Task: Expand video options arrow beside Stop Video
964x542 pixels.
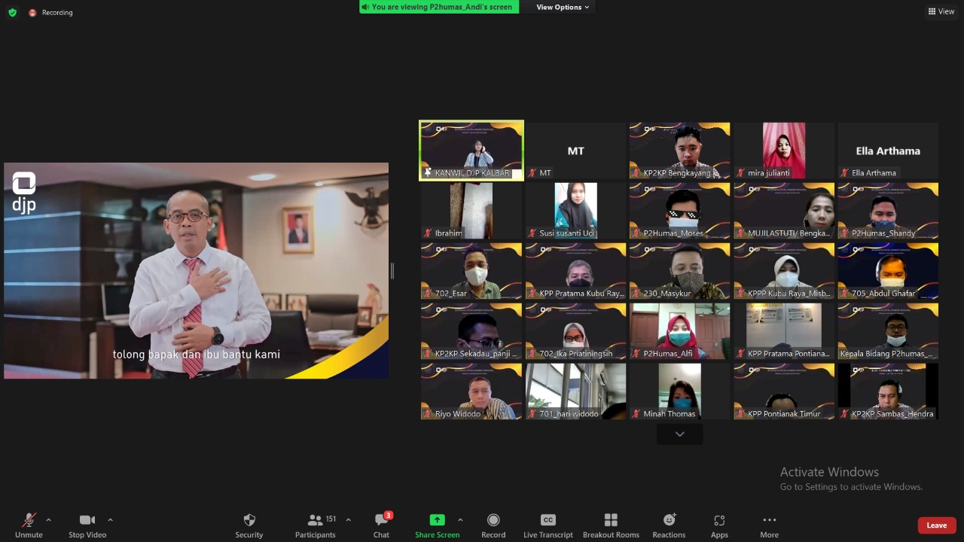Action: pos(110,520)
